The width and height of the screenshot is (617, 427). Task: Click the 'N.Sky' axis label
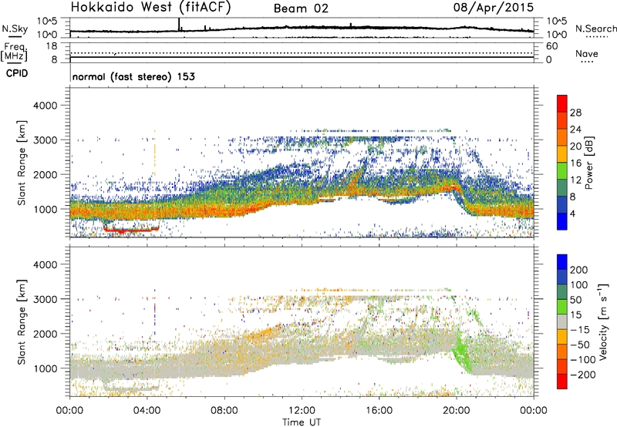pyautogui.click(x=15, y=29)
